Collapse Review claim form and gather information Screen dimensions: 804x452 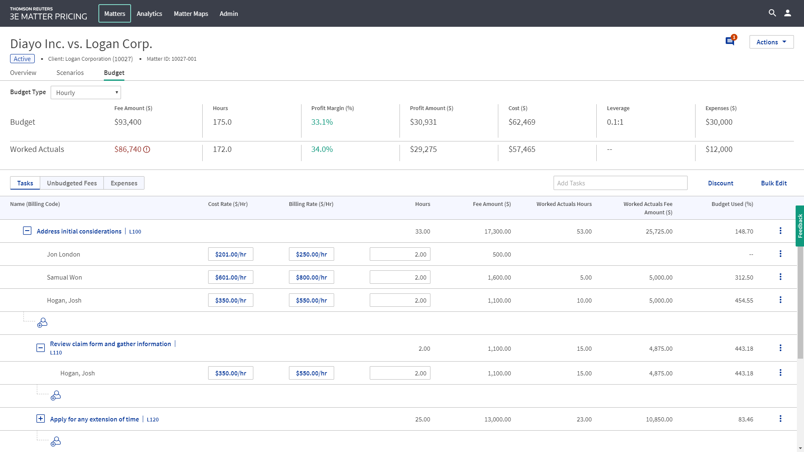point(41,348)
